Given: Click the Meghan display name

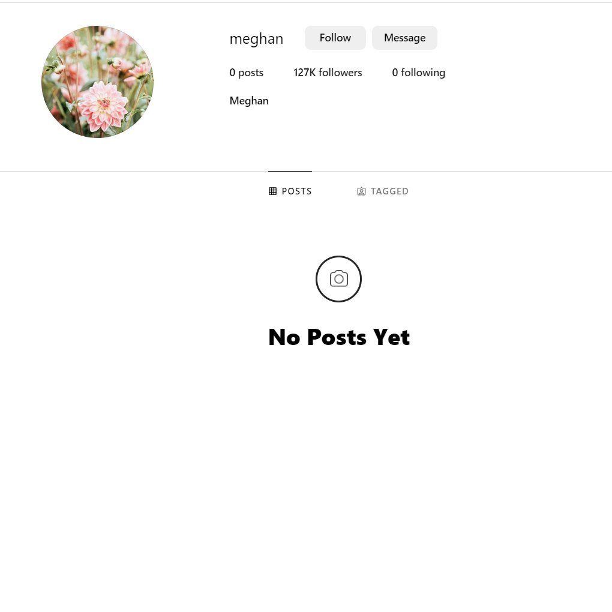Looking at the screenshot, I should (x=249, y=101).
